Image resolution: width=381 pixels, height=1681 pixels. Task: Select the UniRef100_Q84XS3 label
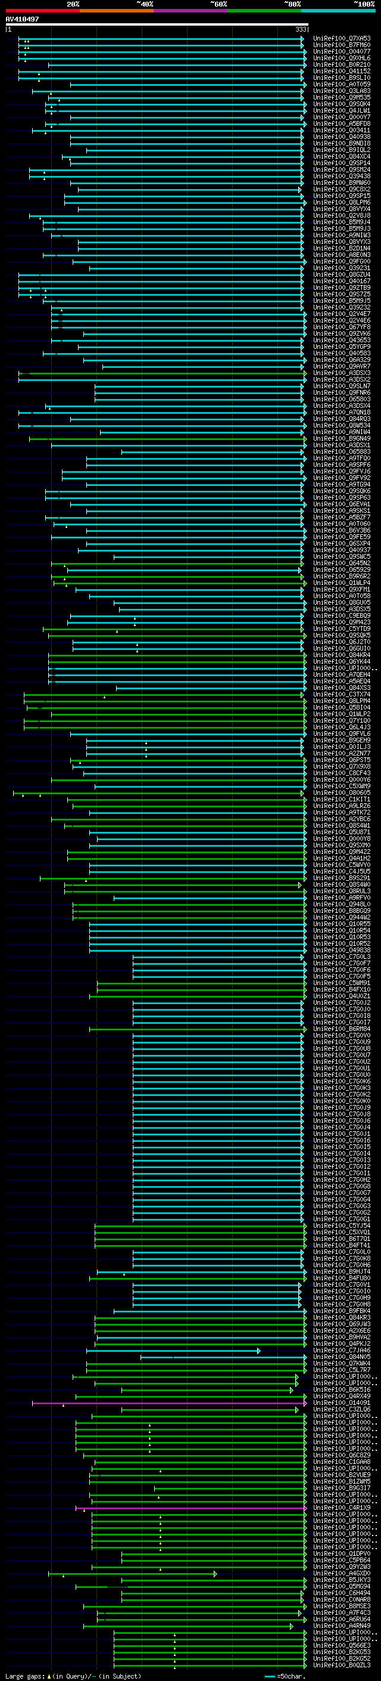[342, 688]
